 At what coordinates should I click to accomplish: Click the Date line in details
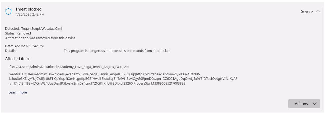pyautogui.click(x=24, y=46)
